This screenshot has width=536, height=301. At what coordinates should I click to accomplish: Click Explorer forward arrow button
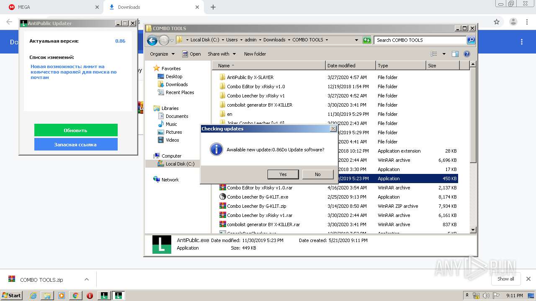tap(164, 40)
